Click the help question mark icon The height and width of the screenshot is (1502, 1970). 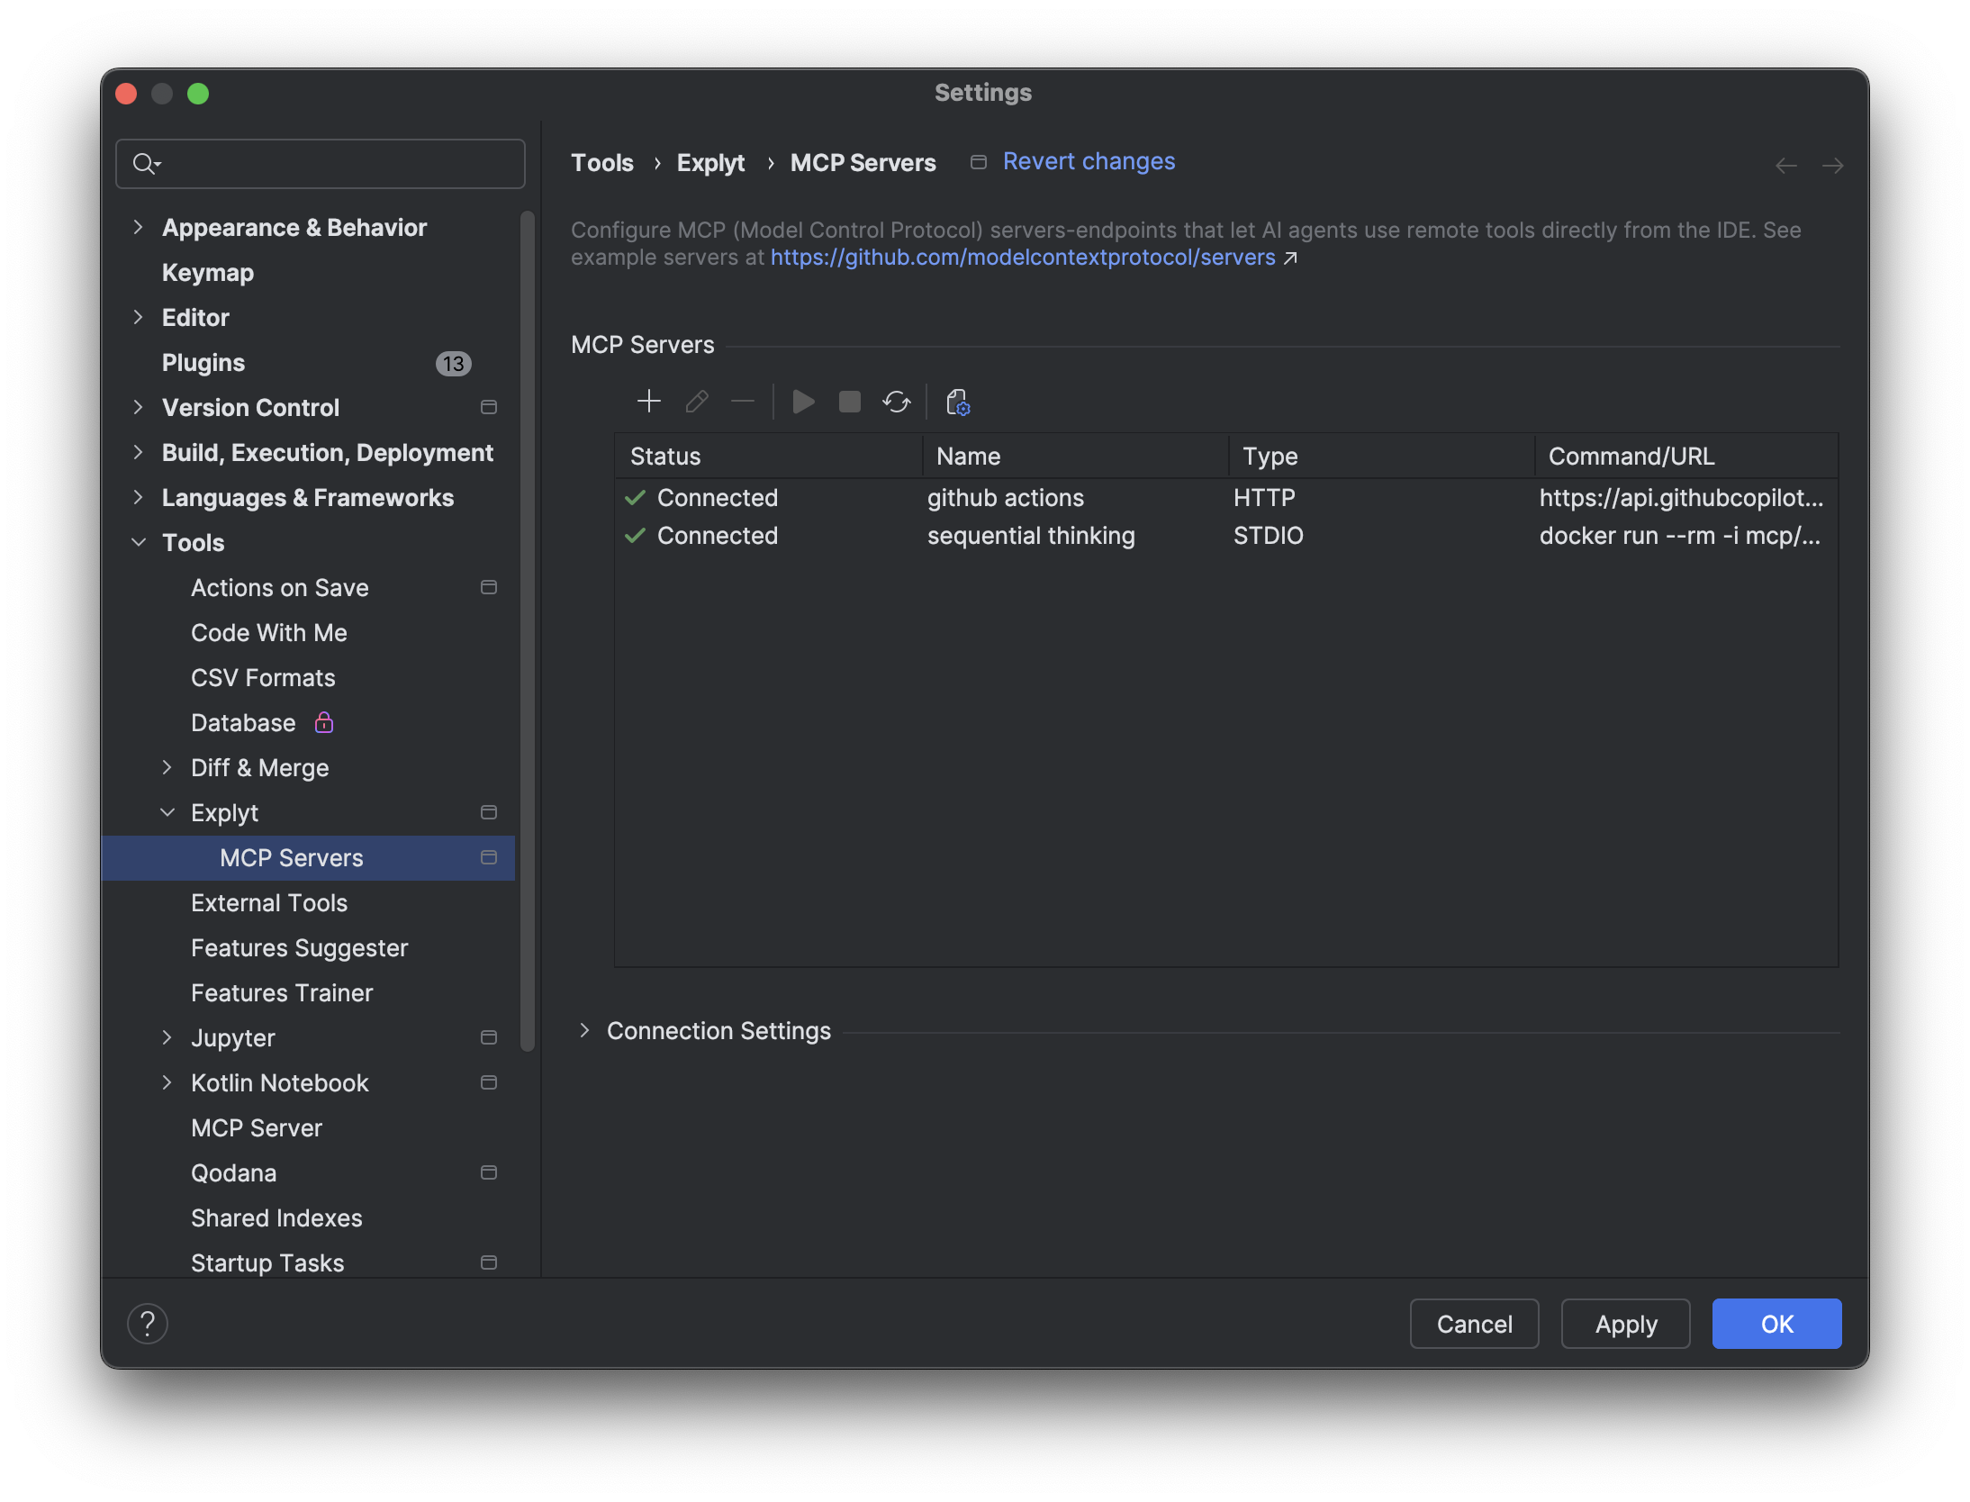click(148, 1324)
